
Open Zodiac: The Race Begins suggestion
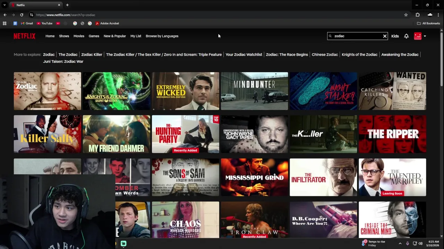[287, 55]
